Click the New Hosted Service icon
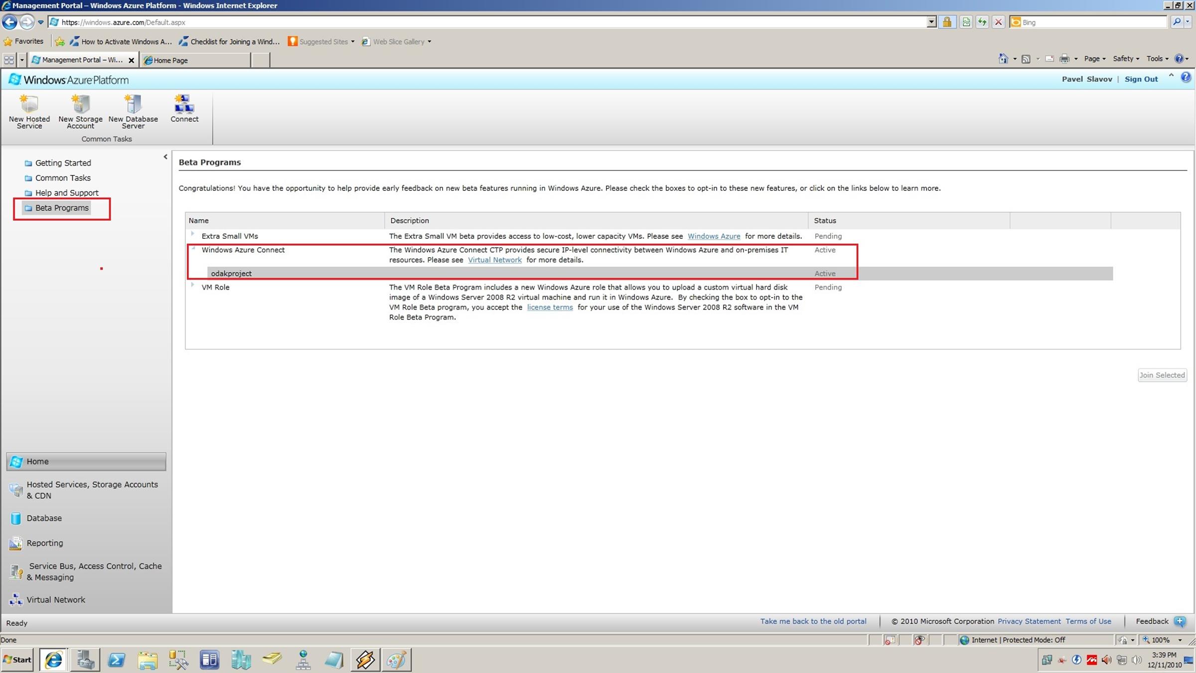Viewport: 1196px width, 673px height. coord(29,105)
